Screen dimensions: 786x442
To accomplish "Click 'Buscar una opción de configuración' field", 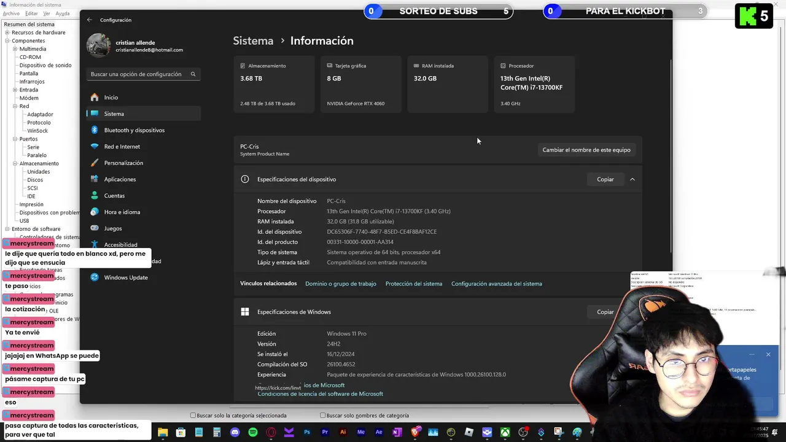I will tap(143, 74).
